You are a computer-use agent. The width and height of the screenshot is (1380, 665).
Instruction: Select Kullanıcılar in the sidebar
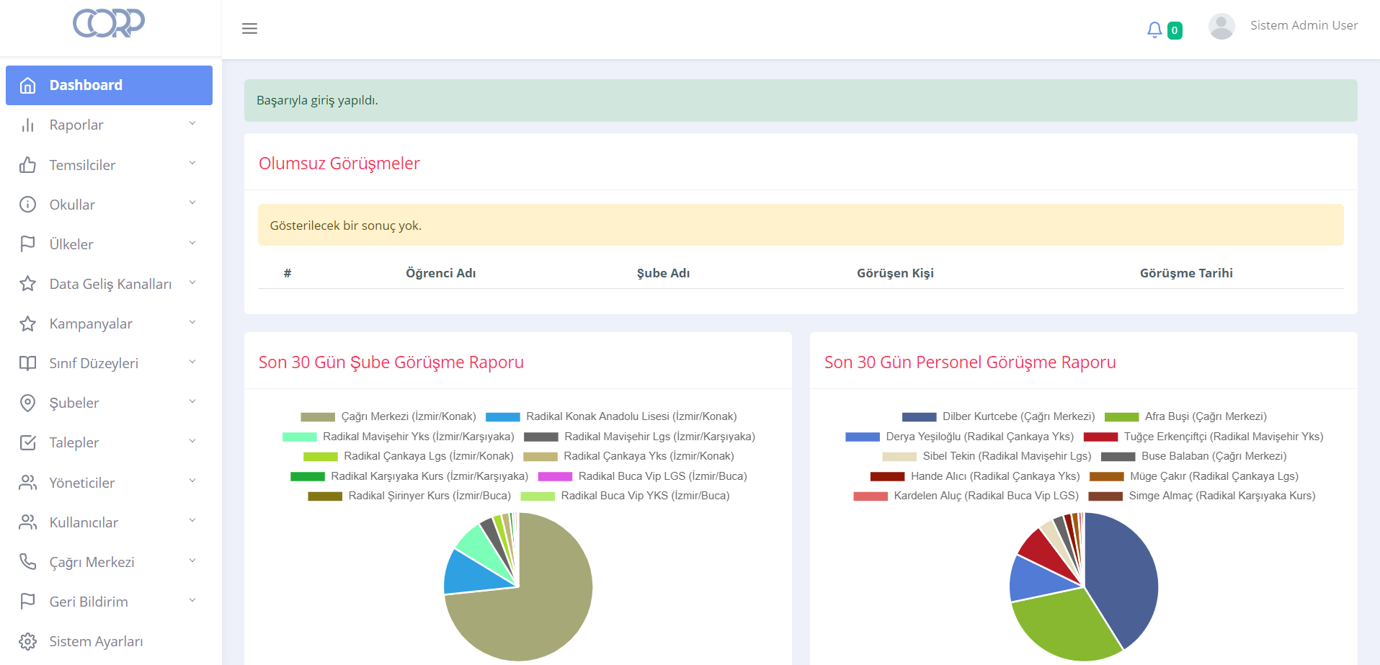coord(84,522)
